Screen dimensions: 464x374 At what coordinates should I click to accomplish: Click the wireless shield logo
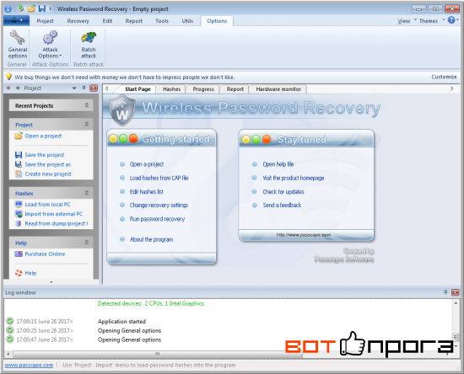coord(122,110)
